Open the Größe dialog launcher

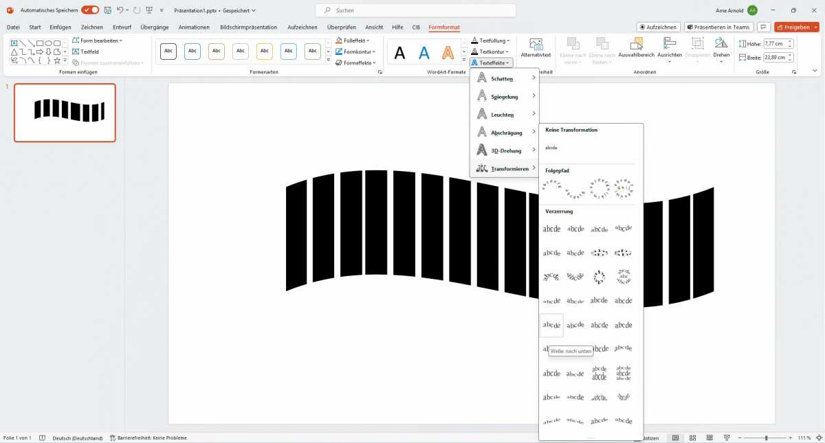pyautogui.click(x=793, y=71)
